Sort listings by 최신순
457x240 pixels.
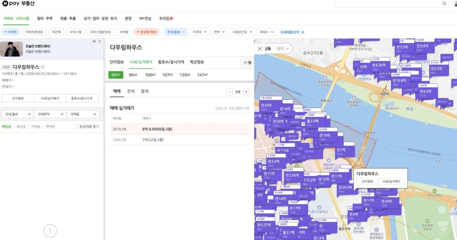(x=21, y=126)
